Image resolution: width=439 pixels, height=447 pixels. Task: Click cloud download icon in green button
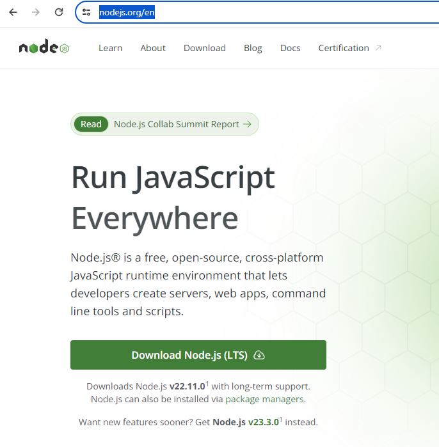(x=259, y=356)
